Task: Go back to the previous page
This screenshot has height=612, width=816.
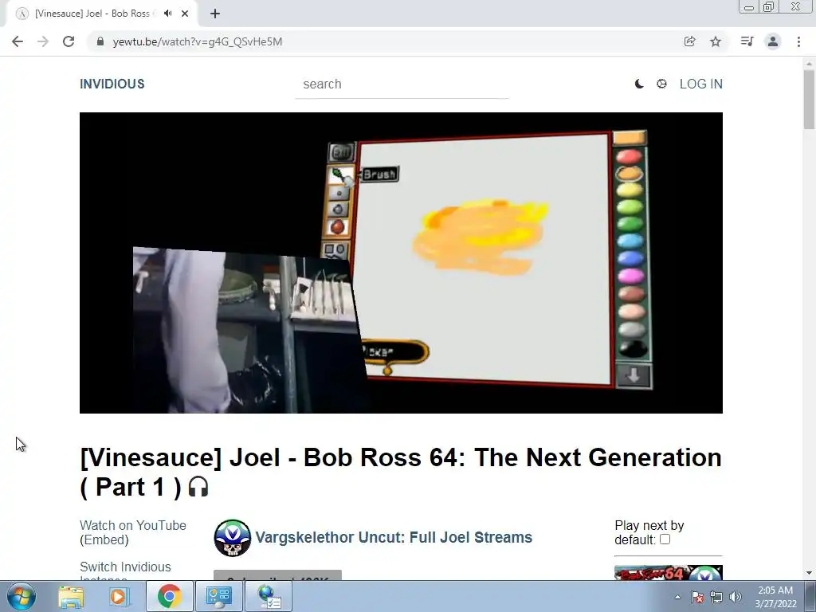Action: 18,41
